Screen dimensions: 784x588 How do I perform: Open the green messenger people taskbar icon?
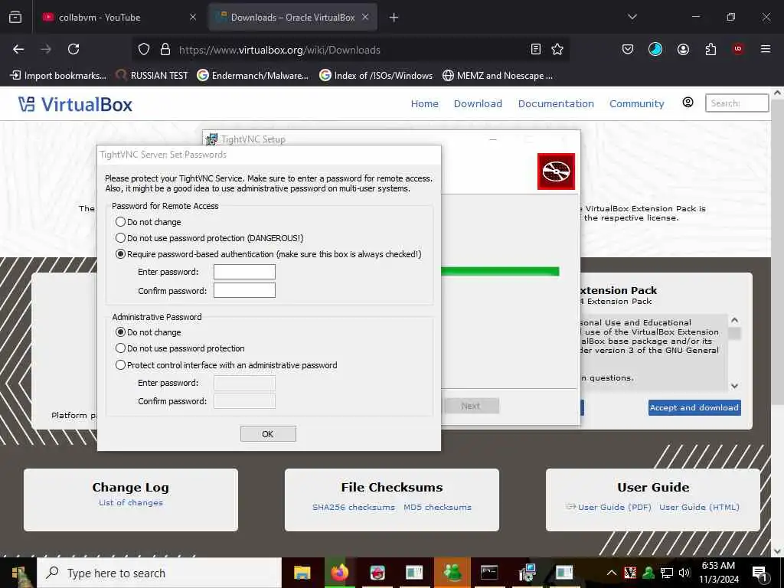coord(452,572)
